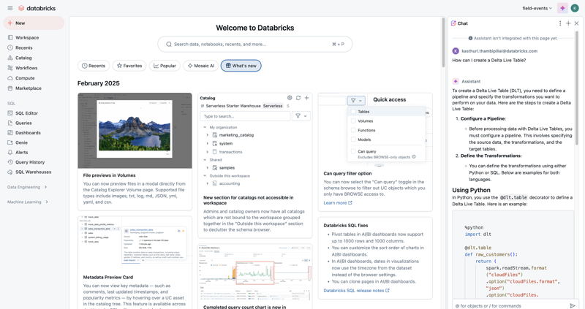Open the Completed query count chart thumbnail
This screenshot has height=309, width=585.
pyautogui.click(x=254, y=272)
